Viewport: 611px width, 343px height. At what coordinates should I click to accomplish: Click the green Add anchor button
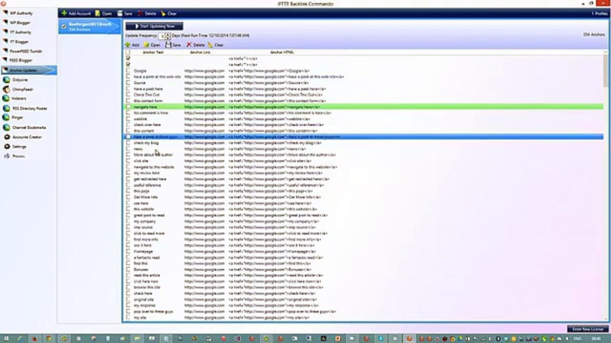(x=132, y=45)
